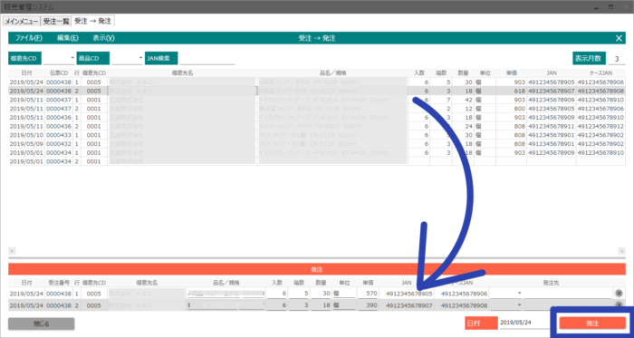The image size is (634, 338).
Task: Maximize the 販売管理システム window
Action: pos(610,7)
